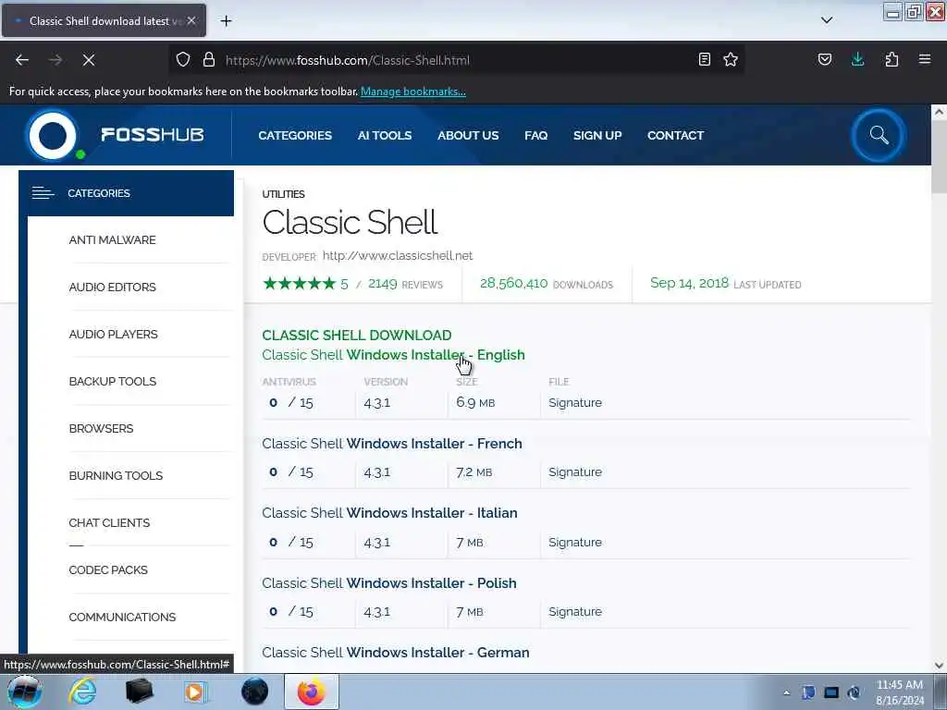Download Windows Installer - German
Image resolution: width=947 pixels, height=710 pixels.
coord(396,652)
